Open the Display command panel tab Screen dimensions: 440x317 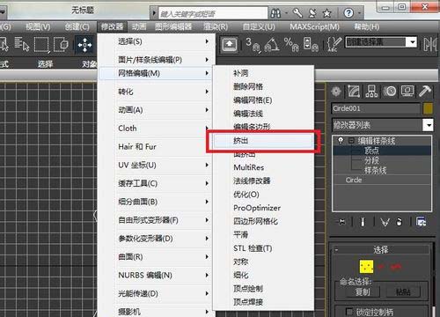pos(407,92)
